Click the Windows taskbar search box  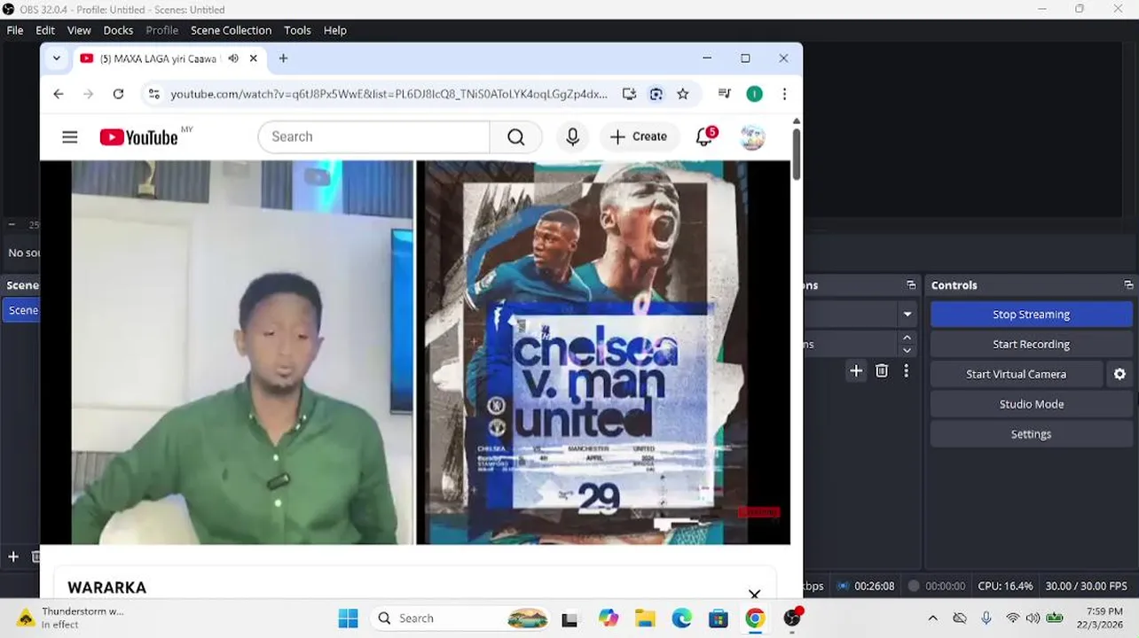point(460,619)
